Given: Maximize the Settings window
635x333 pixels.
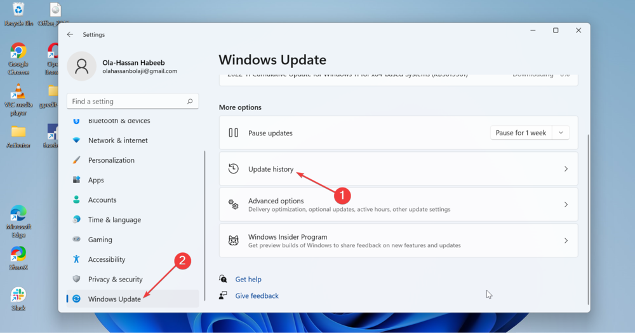Looking at the screenshot, I should click(556, 31).
